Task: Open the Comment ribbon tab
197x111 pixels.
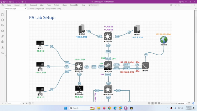Action: pos(33,5)
